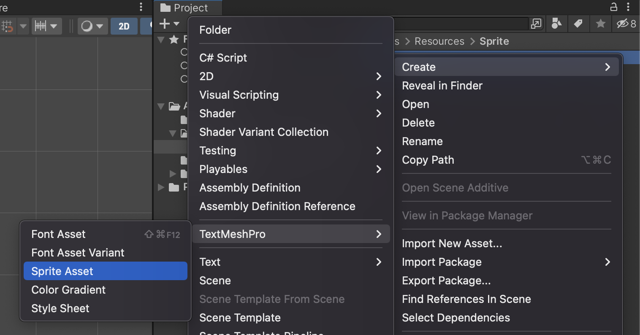Open the Shader submenu chevron
The image size is (640, 335).
click(378, 113)
